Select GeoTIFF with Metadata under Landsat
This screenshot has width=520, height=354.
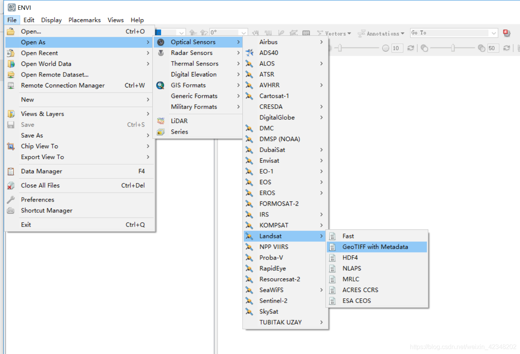tap(377, 247)
